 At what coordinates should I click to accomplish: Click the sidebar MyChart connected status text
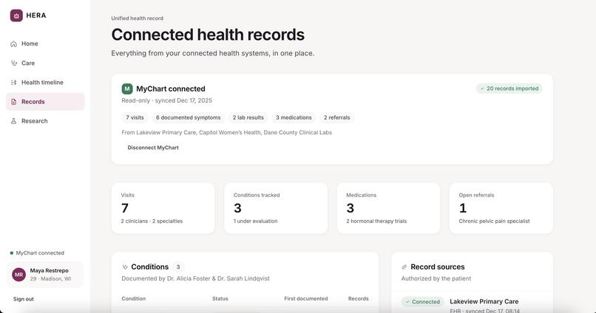click(x=40, y=253)
